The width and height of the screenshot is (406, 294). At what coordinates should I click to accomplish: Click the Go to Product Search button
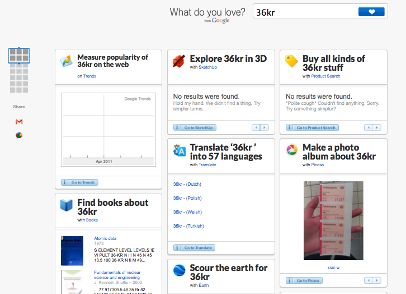coord(316,128)
